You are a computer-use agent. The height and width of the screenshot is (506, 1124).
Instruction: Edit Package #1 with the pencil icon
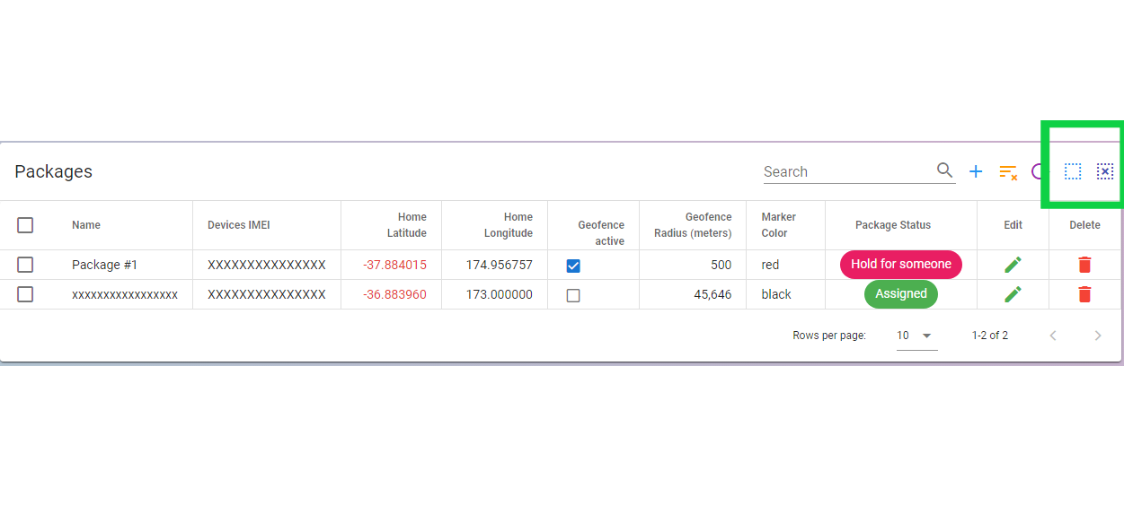click(1013, 265)
